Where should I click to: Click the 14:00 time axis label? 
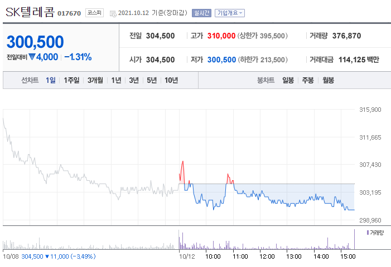coord(321,256)
